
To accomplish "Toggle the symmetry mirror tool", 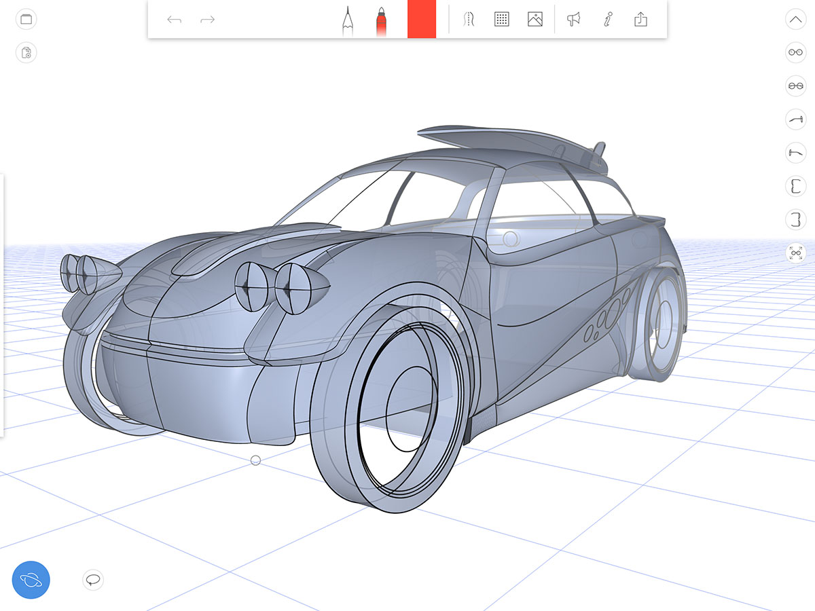I will coord(469,20).
